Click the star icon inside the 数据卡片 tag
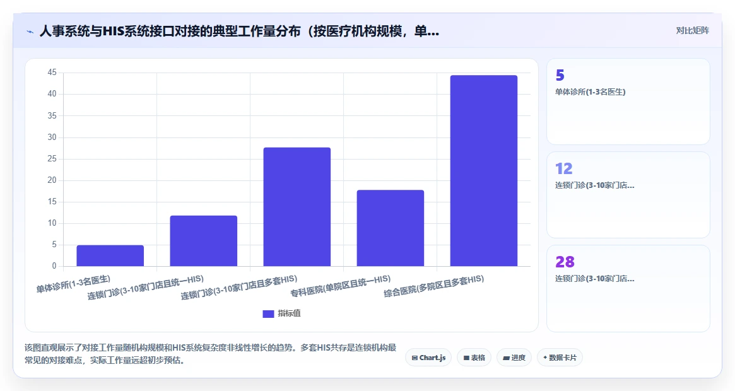735x391 pixels. point(544,357)
